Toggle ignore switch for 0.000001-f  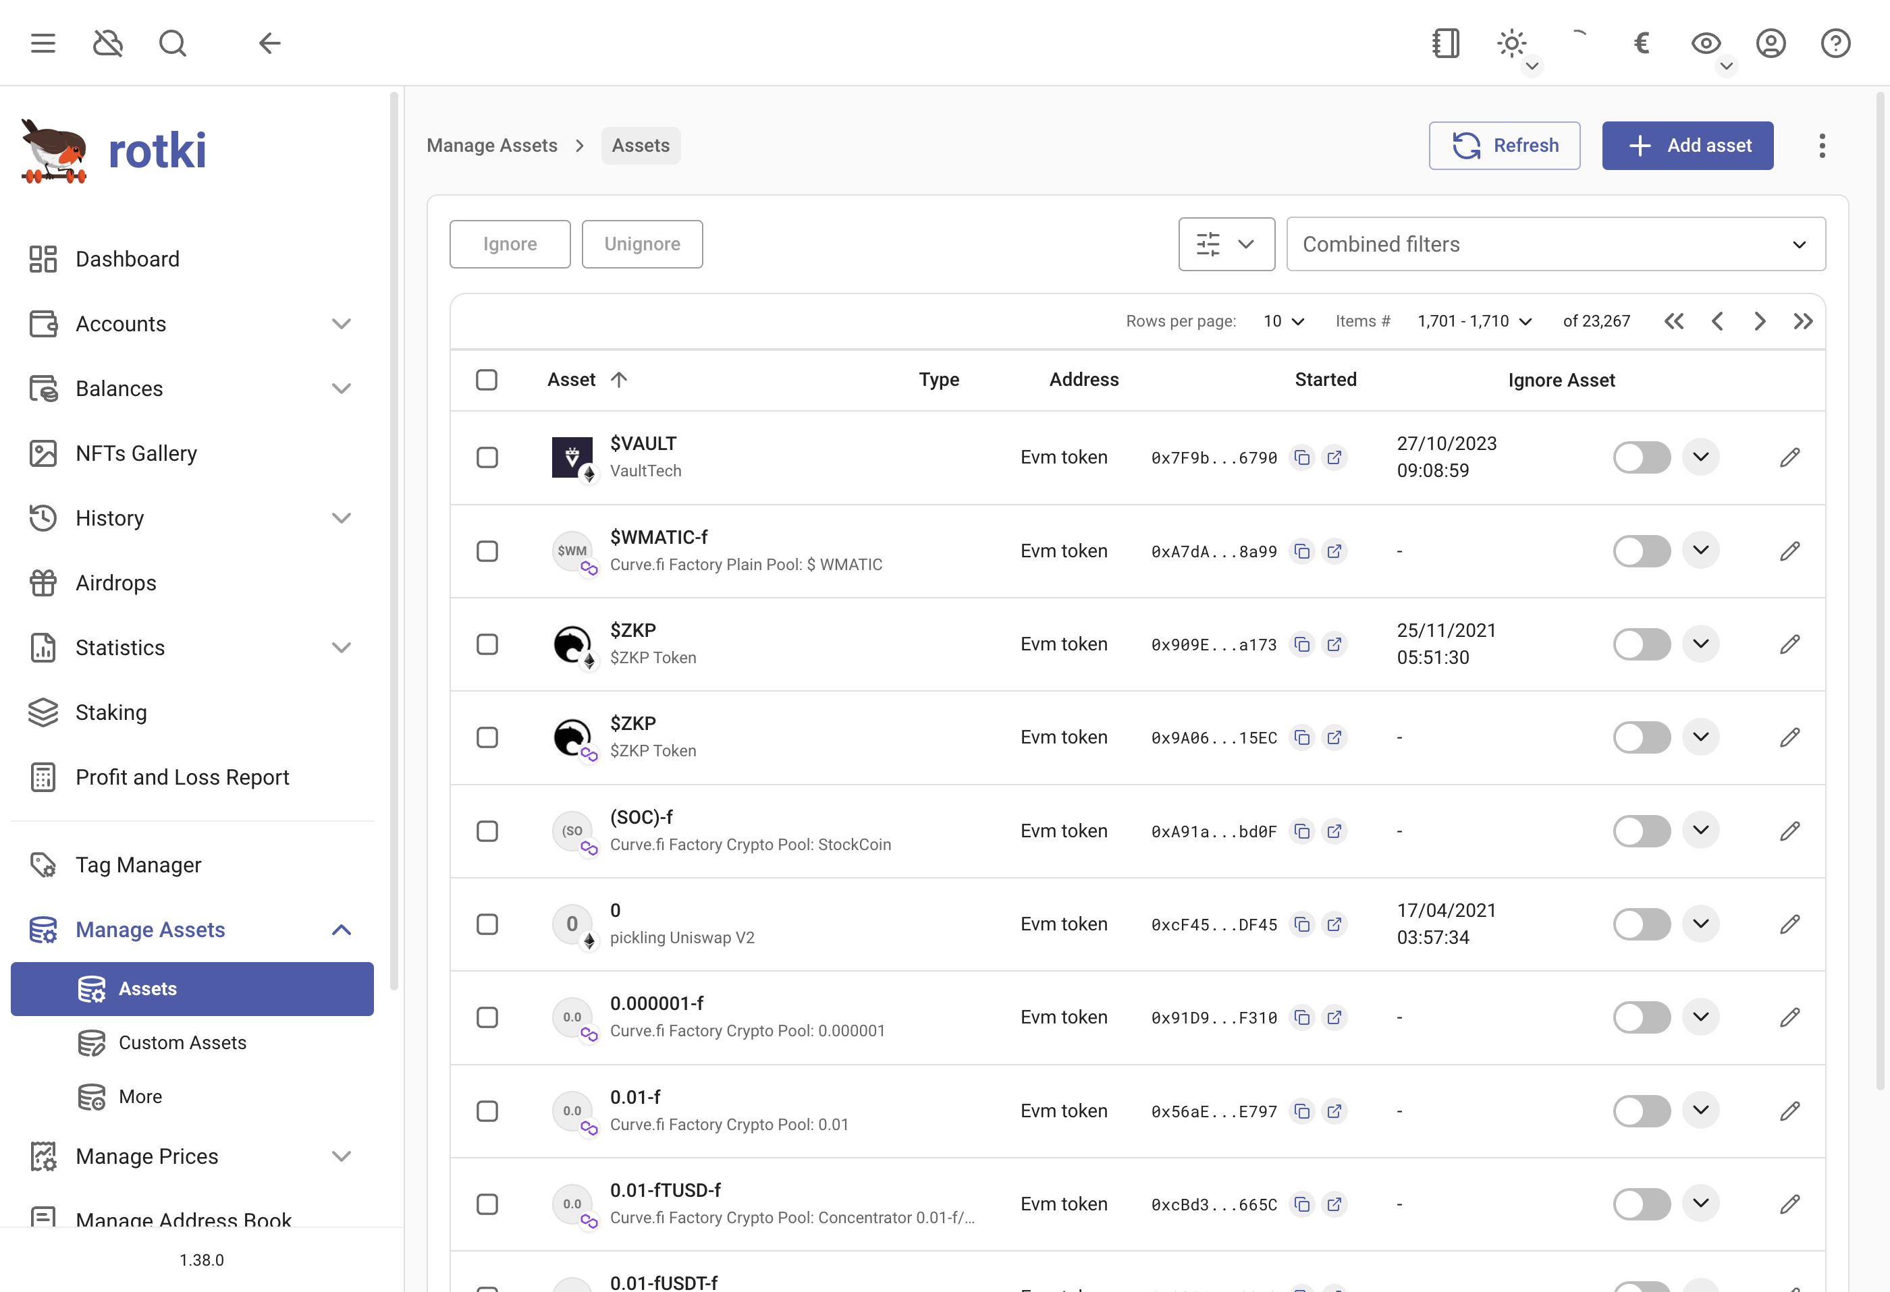click(1642, 1017)
